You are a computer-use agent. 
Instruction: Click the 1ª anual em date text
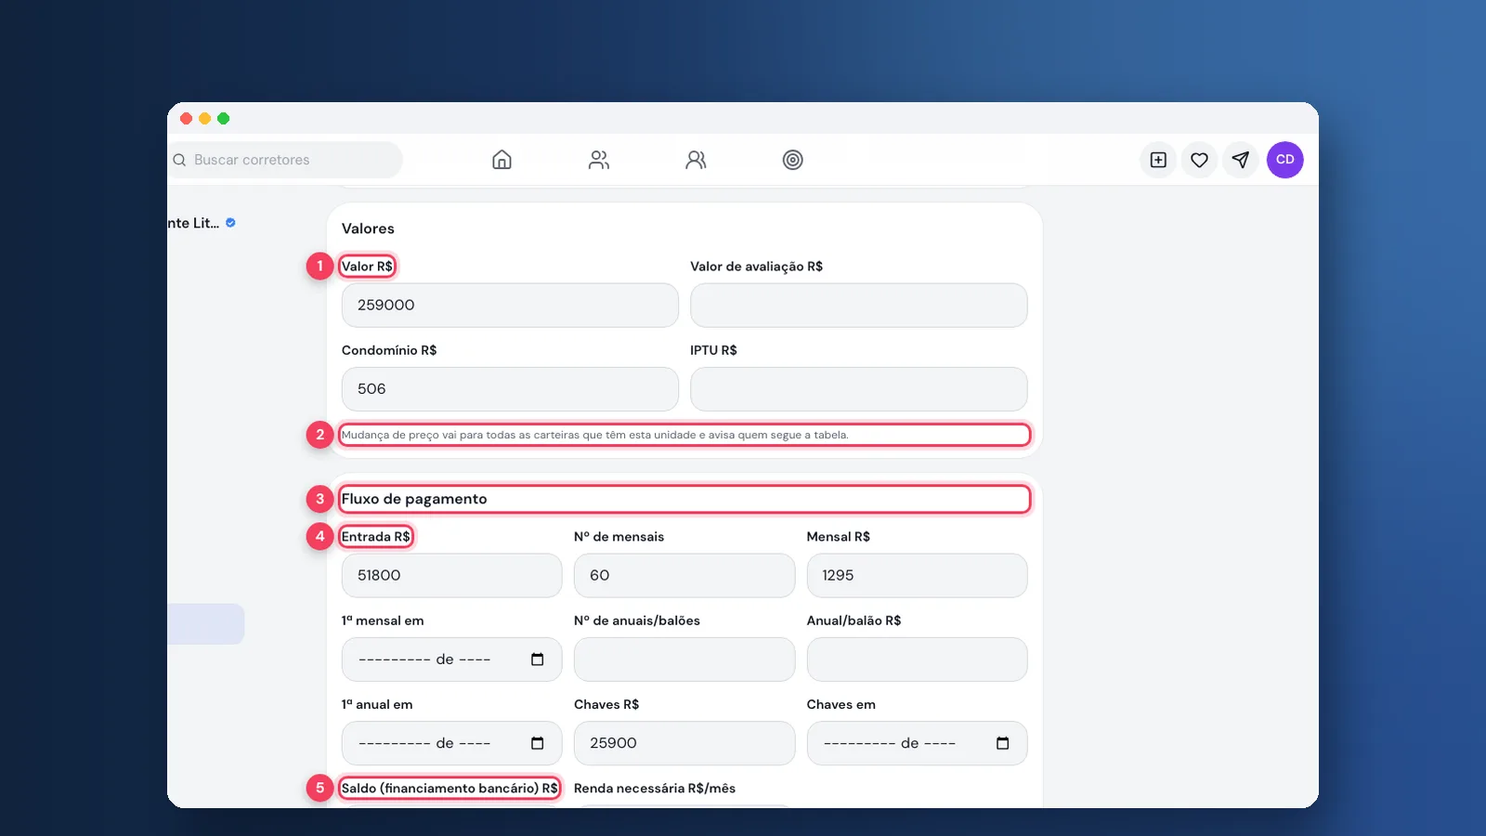pos(424,743)
